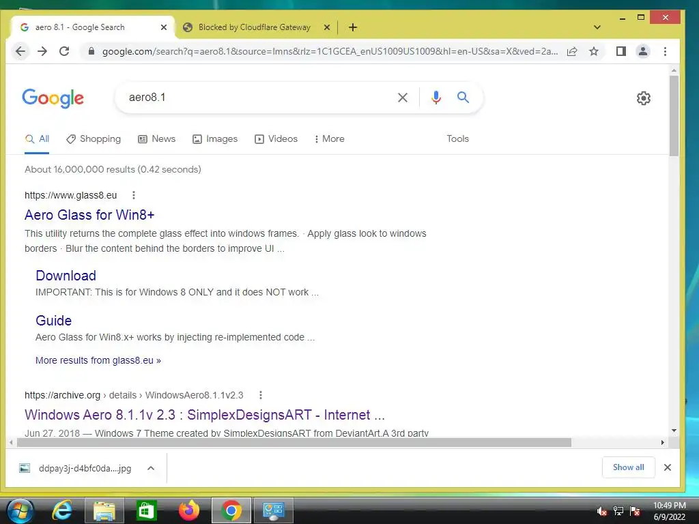Launch Firefox from taskbar
The height and width of the screenshot is (524, 699).
point(188,510)
